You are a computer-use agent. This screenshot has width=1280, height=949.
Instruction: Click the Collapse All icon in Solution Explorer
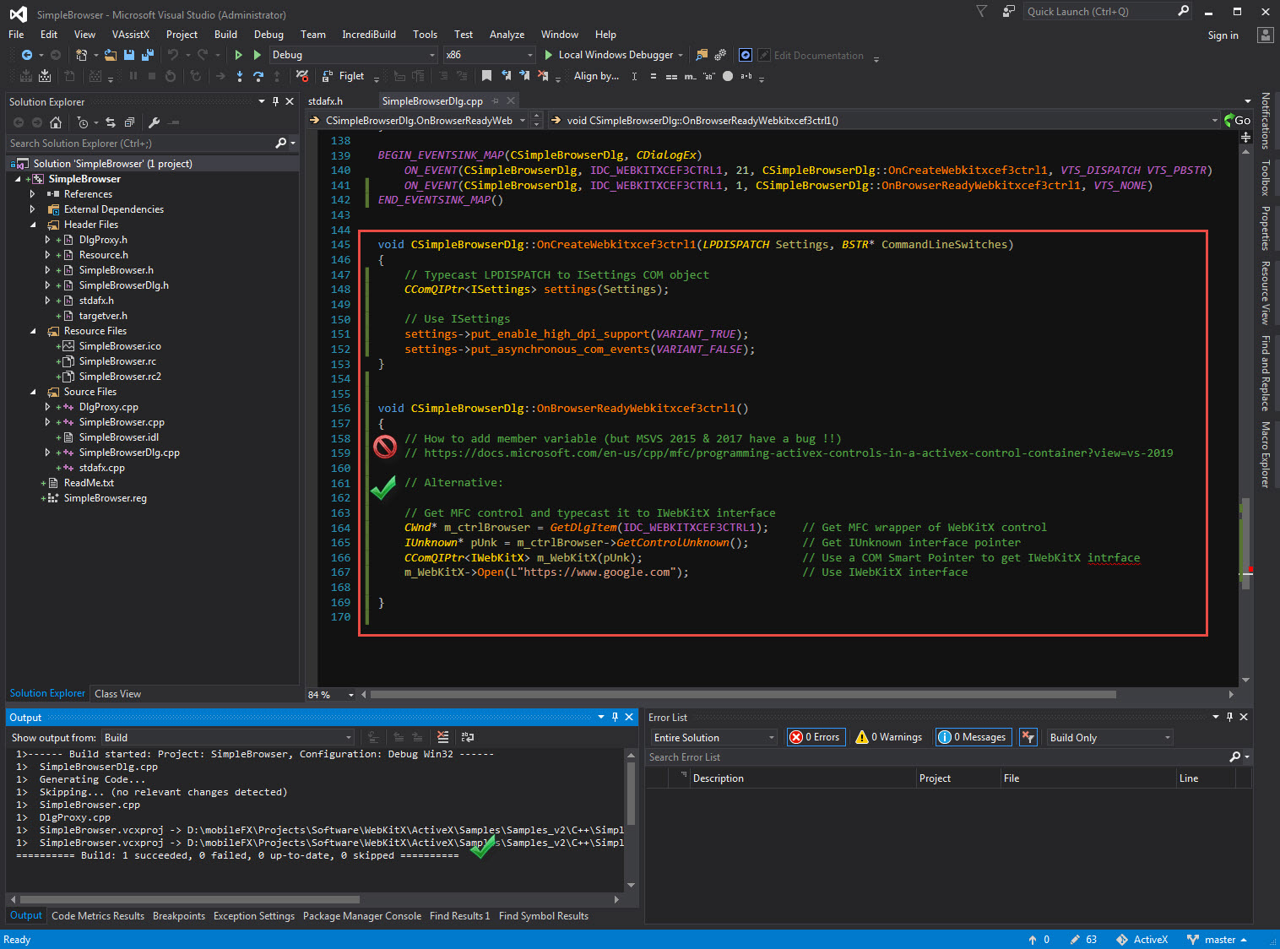coord(129,122)
